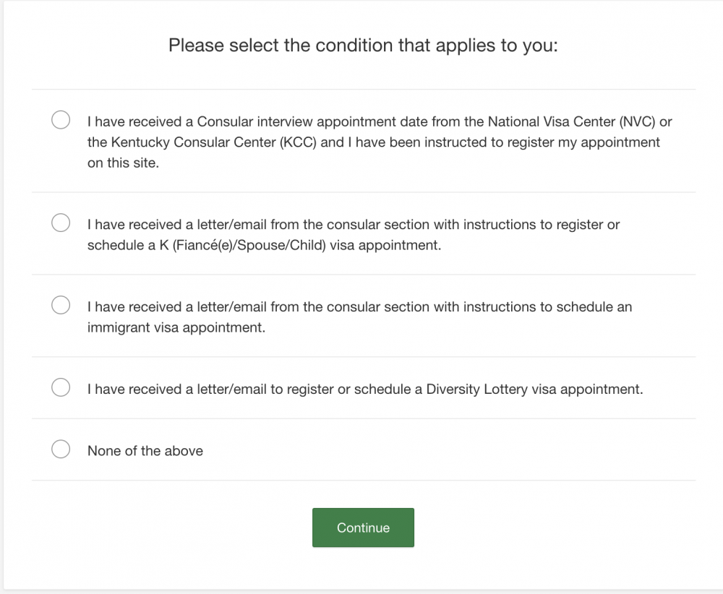Select the NVC or KCC interview appointment radio button
The height and width of the screenshot is (594, 723).
tap(61, 120)
